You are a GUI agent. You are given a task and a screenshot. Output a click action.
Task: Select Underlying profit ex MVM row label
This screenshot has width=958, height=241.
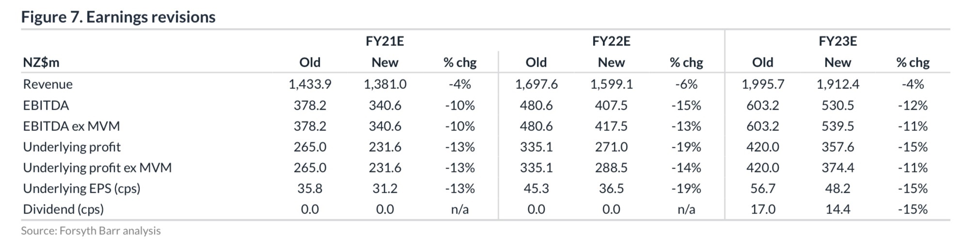click(97, 168)
